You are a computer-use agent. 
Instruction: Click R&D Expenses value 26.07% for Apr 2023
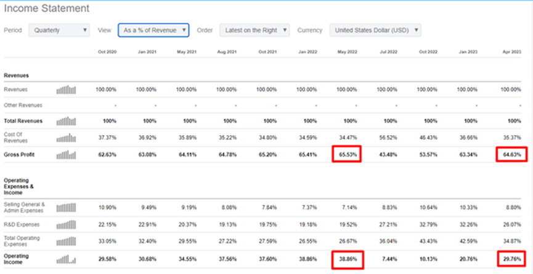pyautogui.click(x=512, y=224)
